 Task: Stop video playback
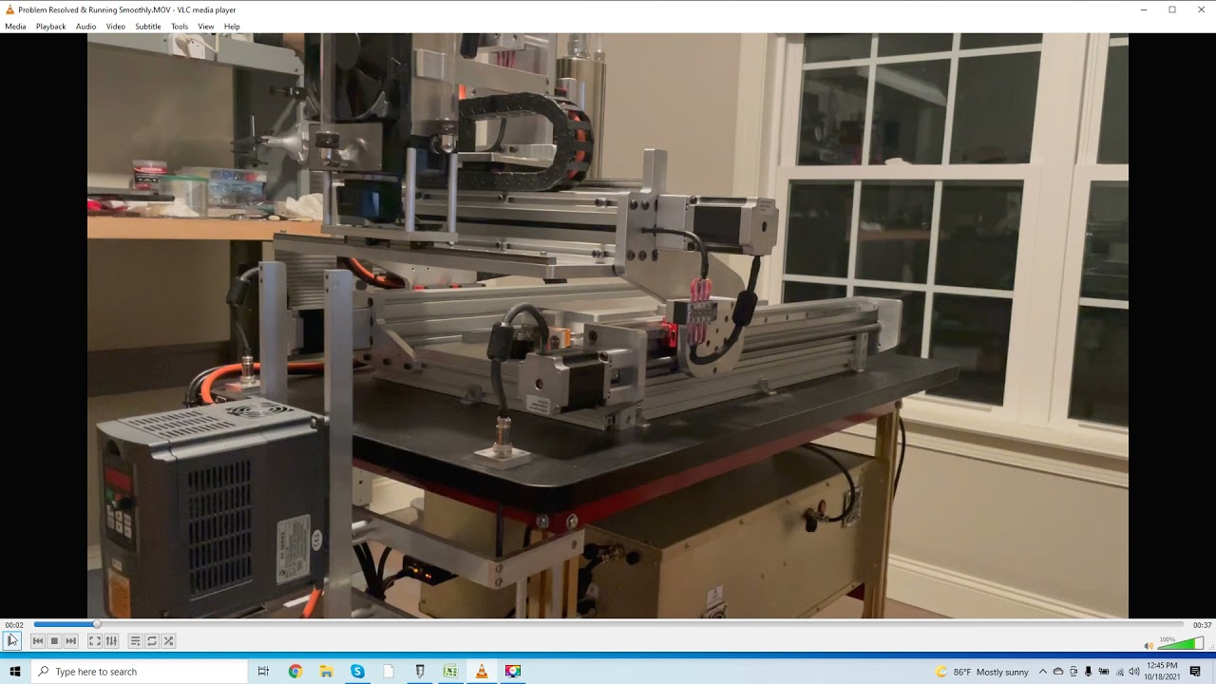click(54, 641)
